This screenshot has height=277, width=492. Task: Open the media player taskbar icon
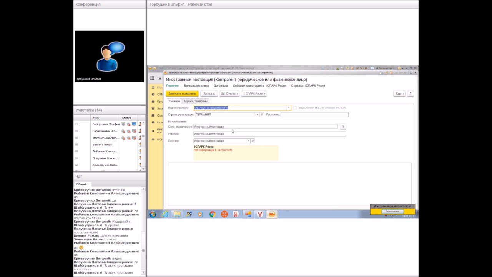[x=200, y=214]
